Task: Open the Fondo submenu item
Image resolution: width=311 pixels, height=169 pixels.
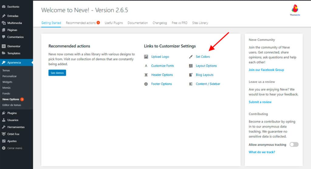Action: pos(6,93)
